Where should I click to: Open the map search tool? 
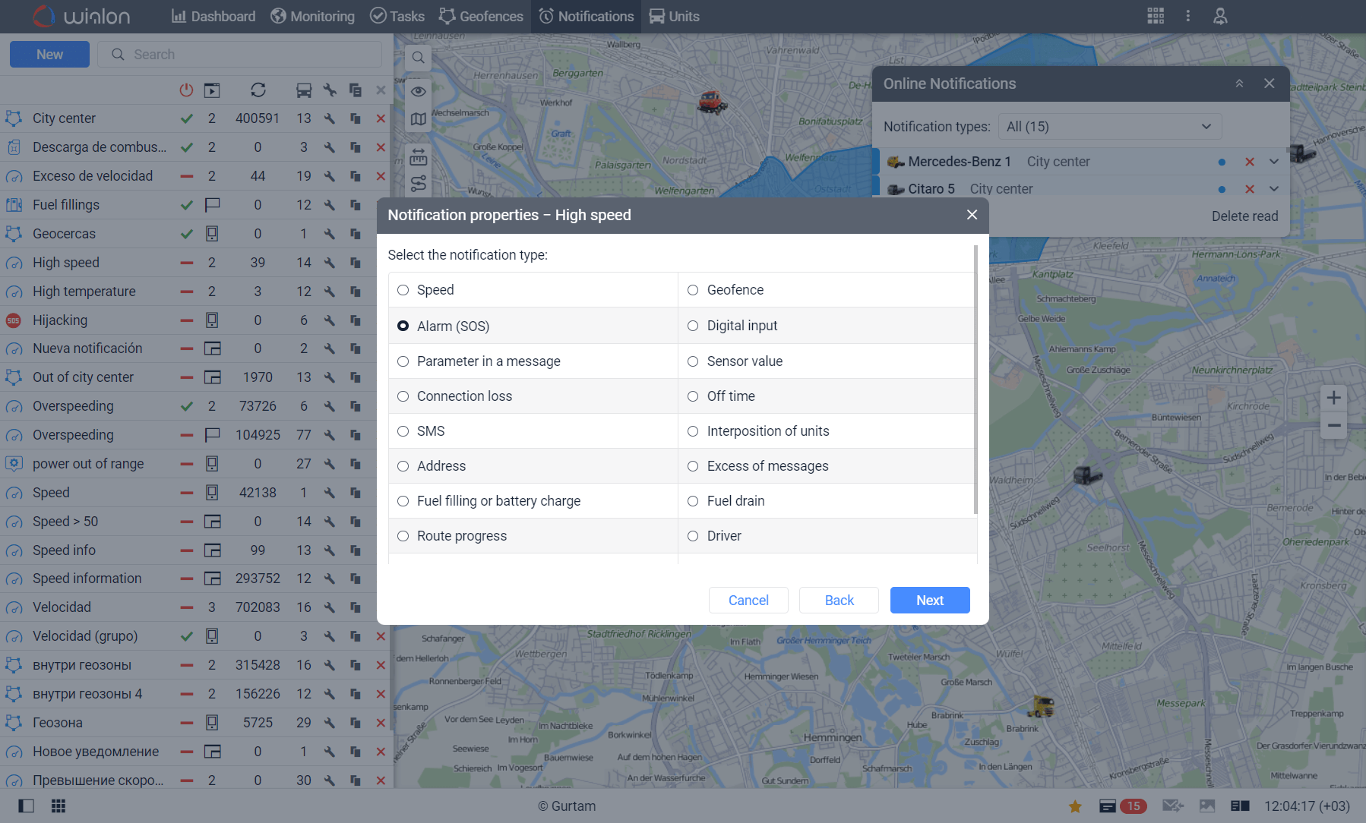coord(418,57)
